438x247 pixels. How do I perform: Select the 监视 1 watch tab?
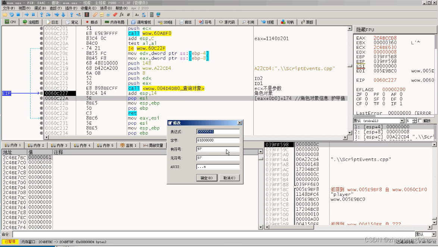(128, 145)
